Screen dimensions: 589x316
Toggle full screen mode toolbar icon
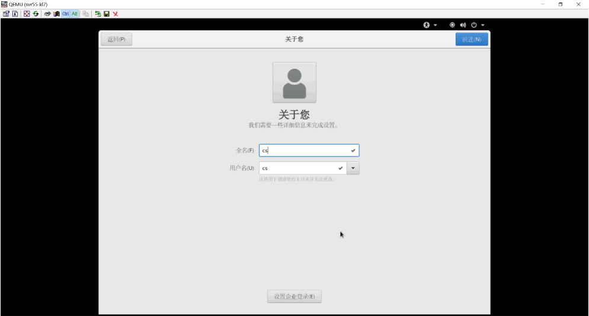point(27,14)
